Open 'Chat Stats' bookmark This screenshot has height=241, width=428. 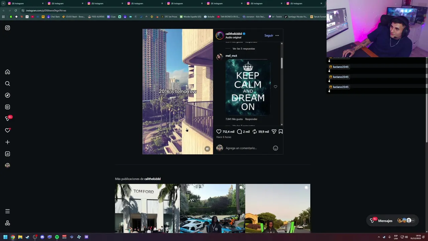pos(53,17)
